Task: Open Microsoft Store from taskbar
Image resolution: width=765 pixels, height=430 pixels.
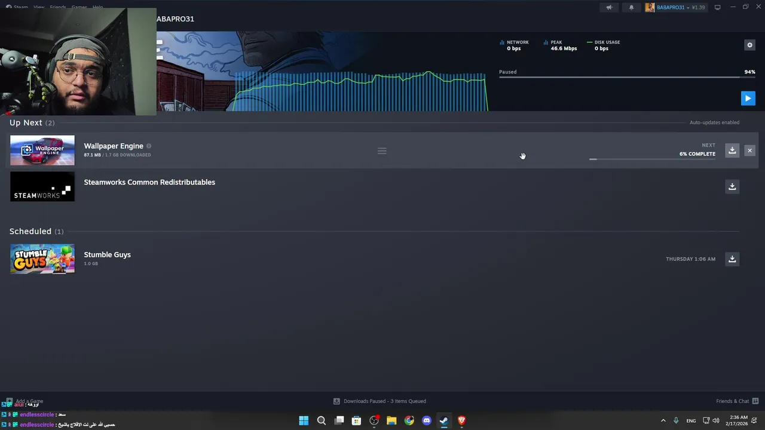Action: (356, 420)
